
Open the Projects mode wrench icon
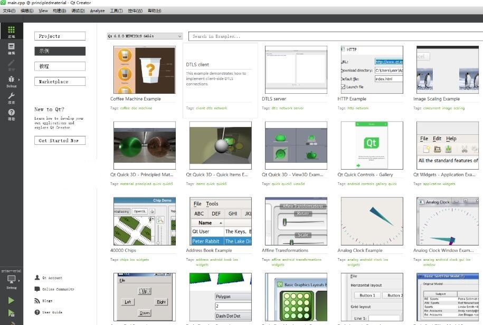click(12, 98)
